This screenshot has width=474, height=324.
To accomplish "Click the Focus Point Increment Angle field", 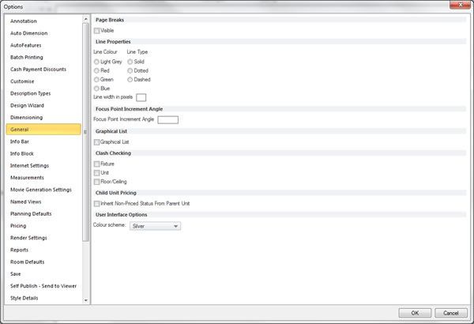I will click(167, 119).
